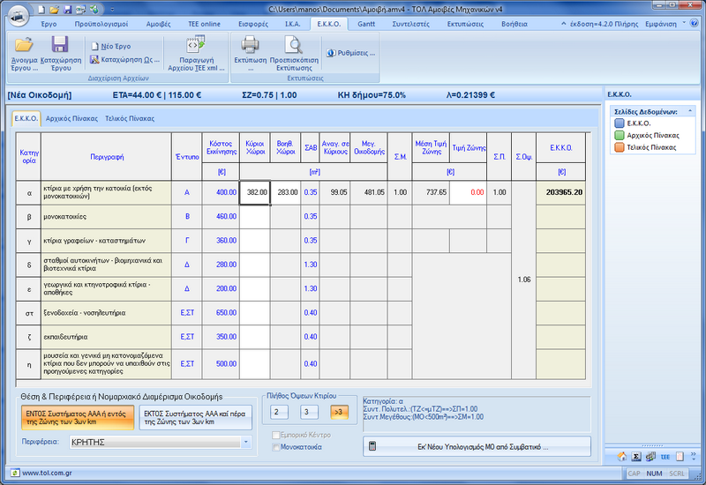Expand the Περιφέρεια ΚΡΗΤΗΣ dropdown
706x485 pixels.
tap(245, 441)
